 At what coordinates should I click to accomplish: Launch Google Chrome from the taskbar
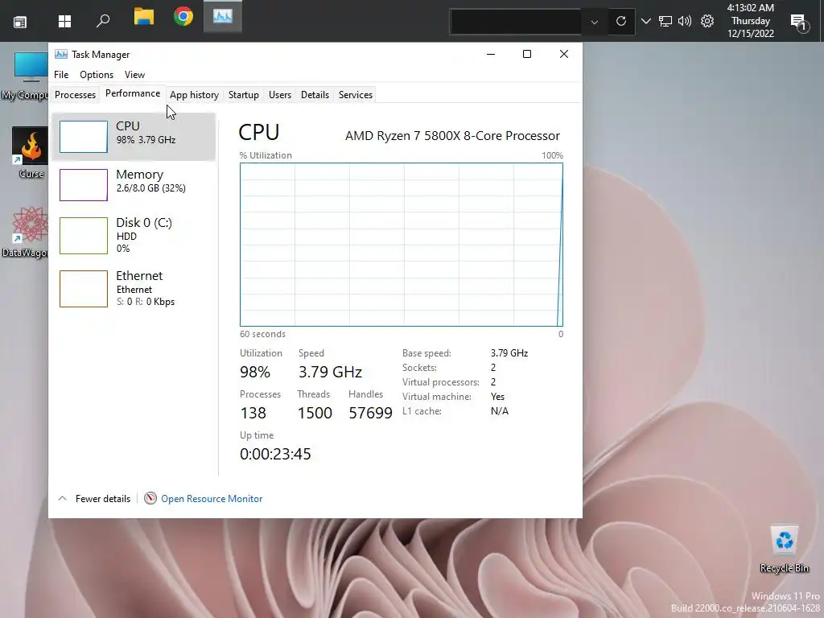coord(183,16)
